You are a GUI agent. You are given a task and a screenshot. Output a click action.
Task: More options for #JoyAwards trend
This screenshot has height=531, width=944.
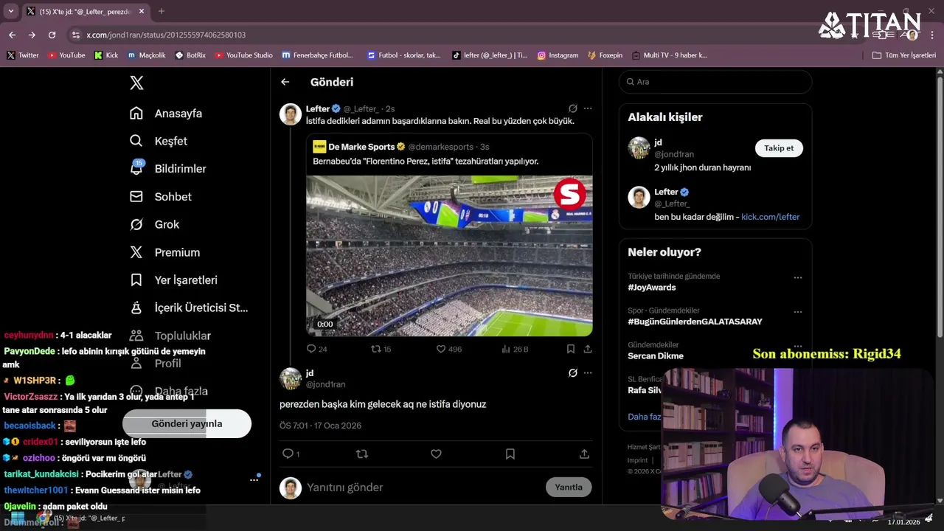798,278
